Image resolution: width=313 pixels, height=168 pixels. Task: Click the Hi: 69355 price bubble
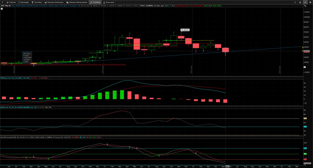coord(185,30)
